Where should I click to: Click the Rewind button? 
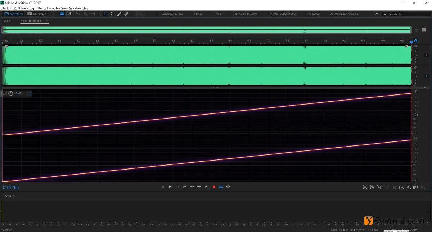(192, 187)
